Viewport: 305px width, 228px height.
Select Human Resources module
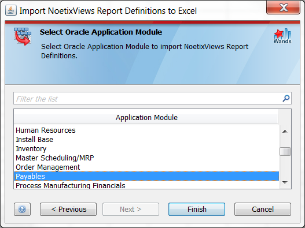pos(146,130)
